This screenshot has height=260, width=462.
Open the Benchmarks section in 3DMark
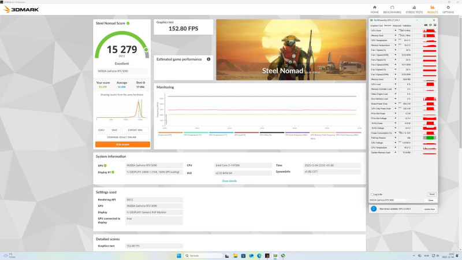[392, 9]
